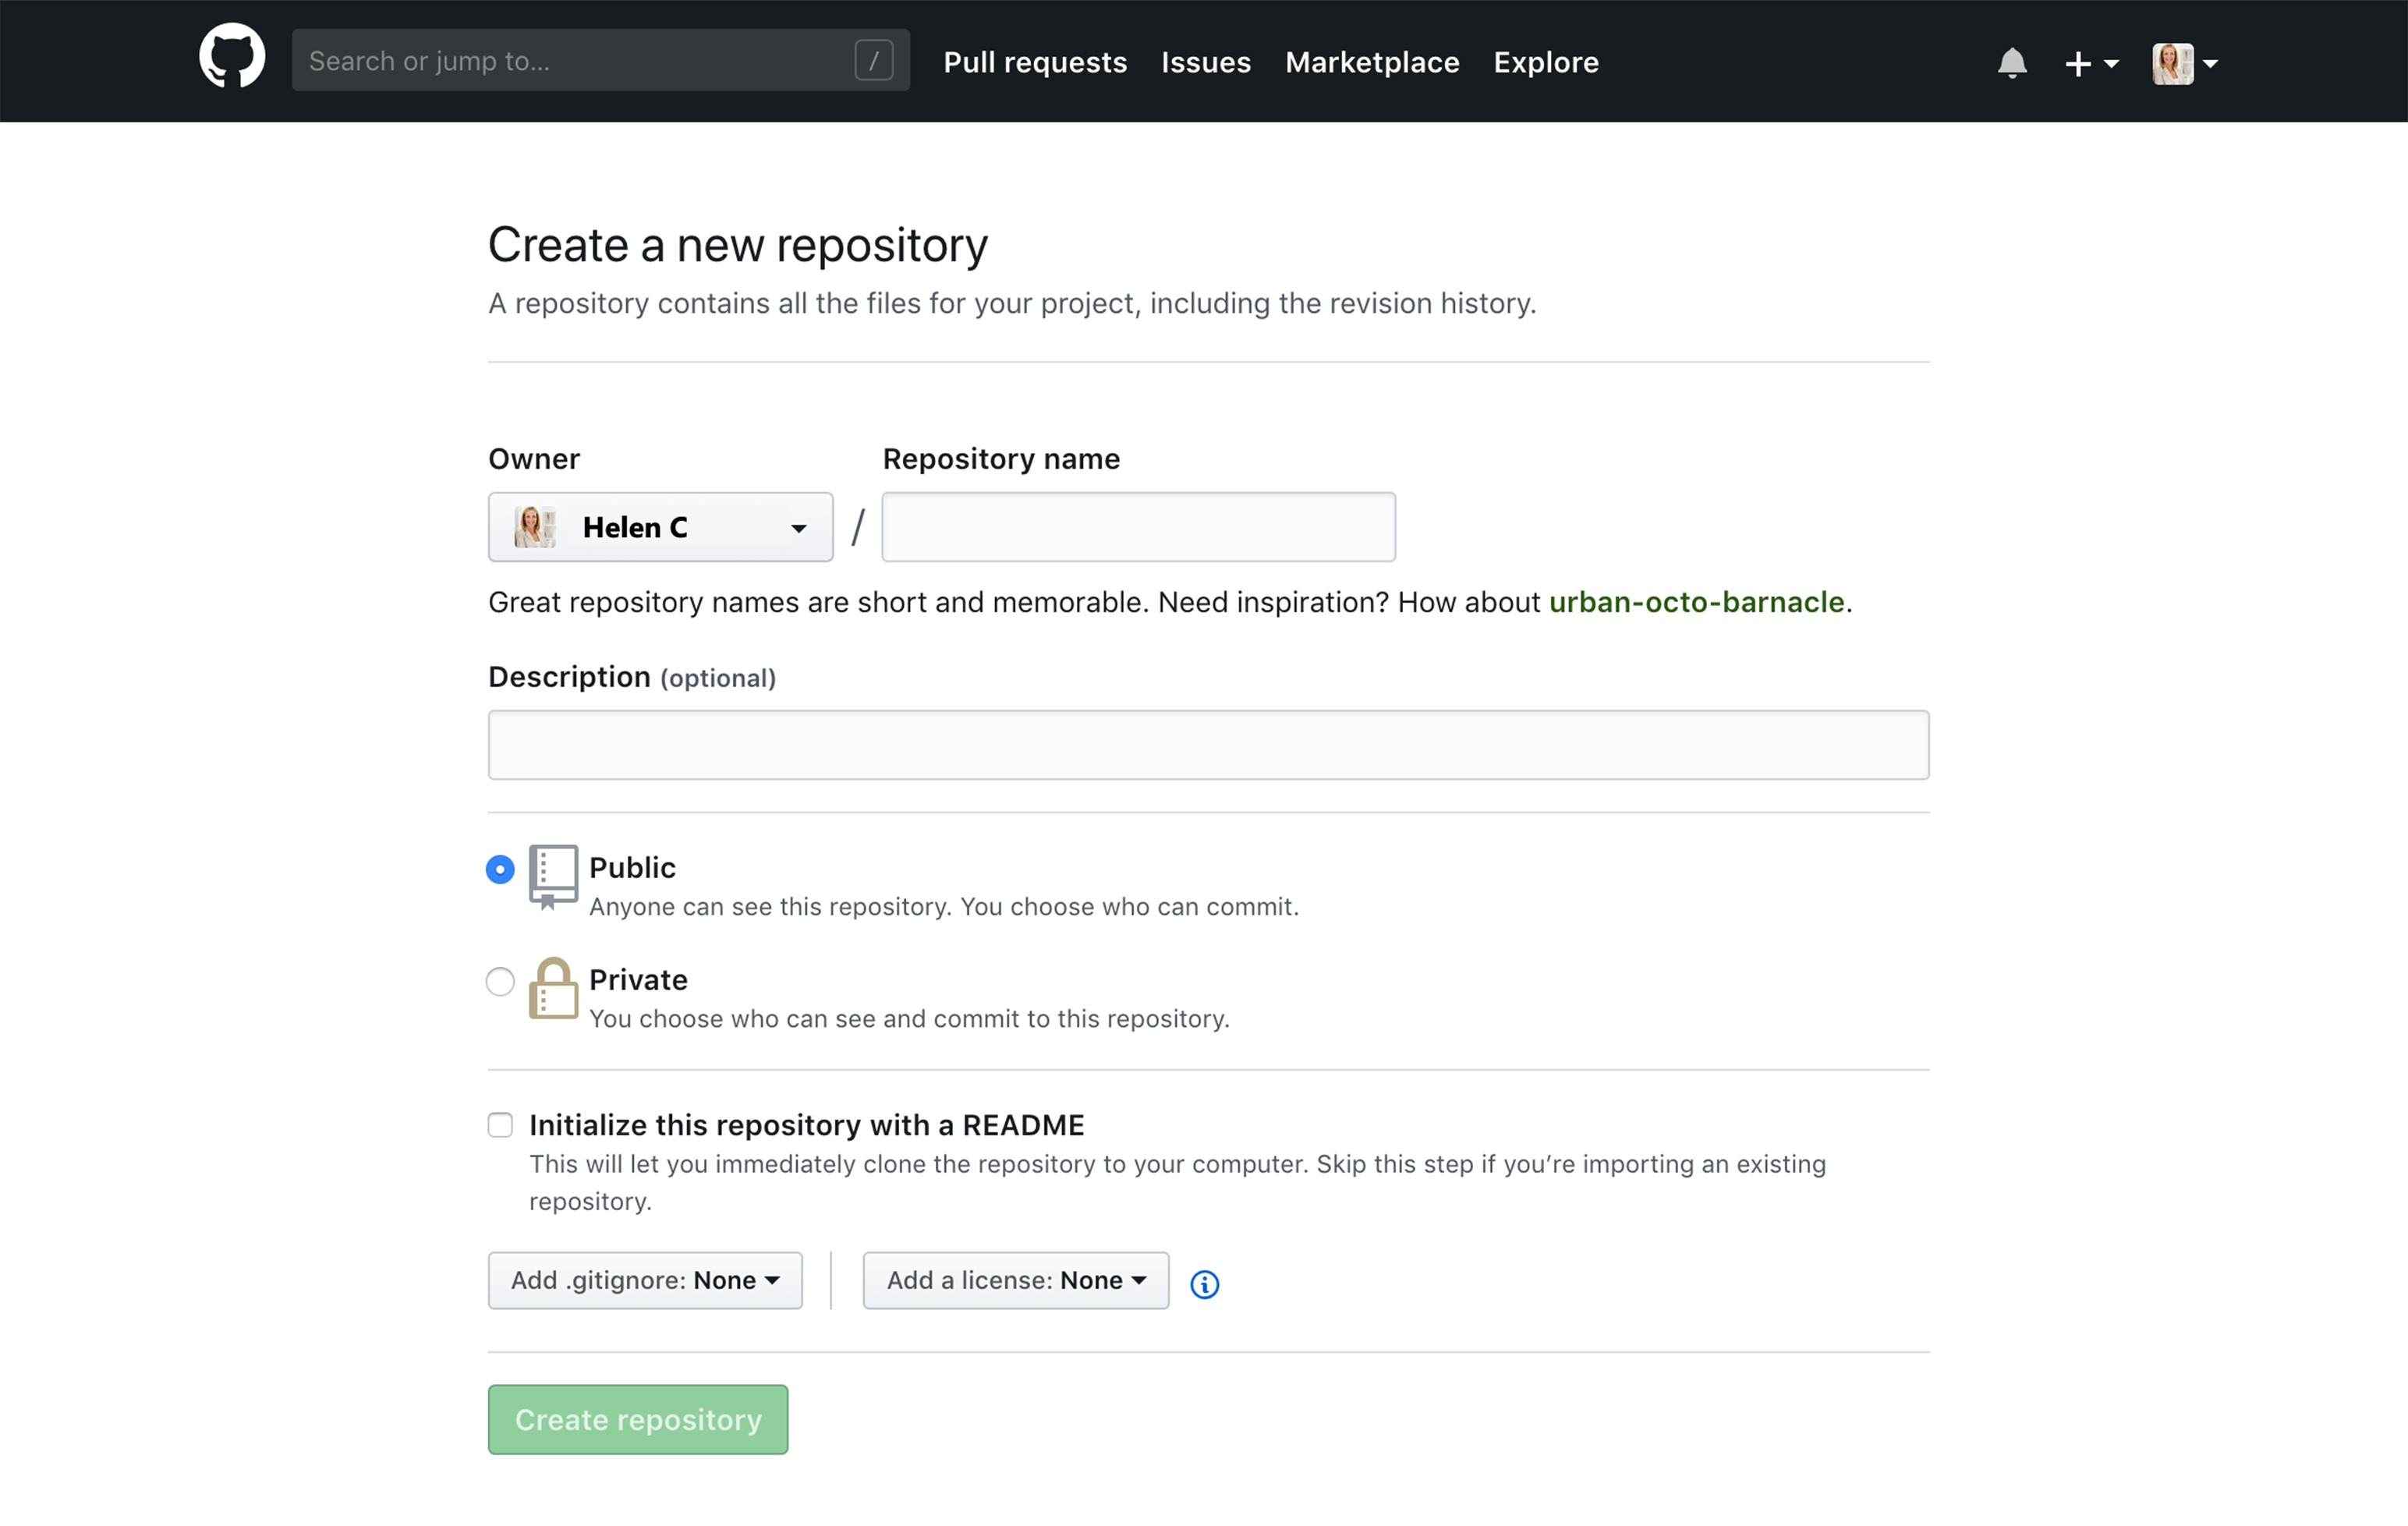Click the Repository name input field
2408x1526 pixels.
coord(1137,525)
